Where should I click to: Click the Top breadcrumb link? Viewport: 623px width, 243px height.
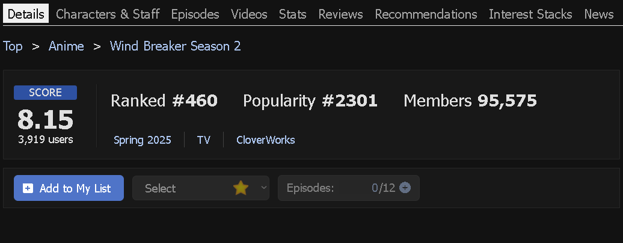click(13, 46)
